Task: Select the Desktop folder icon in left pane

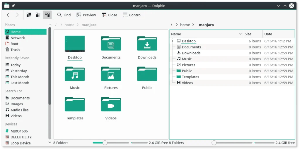Action: (75, 44)
